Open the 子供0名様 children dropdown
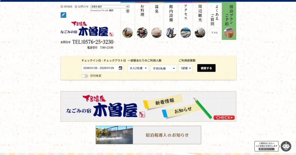Viewport: 296px width, 155px height. pyautogui.click(x=164, y=68)
